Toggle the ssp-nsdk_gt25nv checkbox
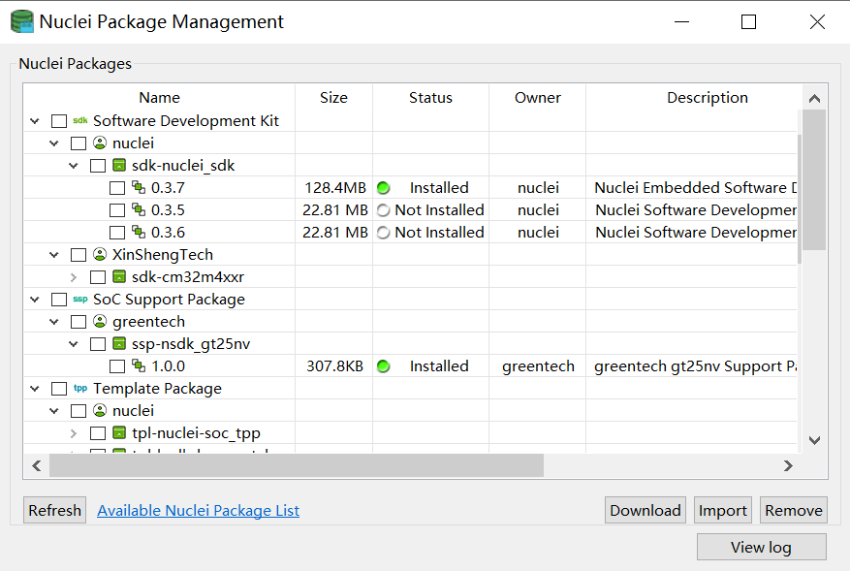Viewport: 850px width, 571px height. point(98,344)
